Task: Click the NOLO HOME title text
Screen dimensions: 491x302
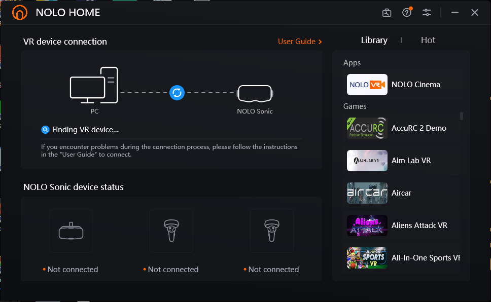Action: pos(68,13)
